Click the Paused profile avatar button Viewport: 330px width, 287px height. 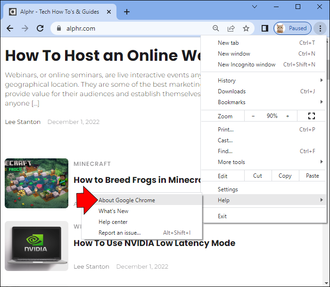point(292,28)
